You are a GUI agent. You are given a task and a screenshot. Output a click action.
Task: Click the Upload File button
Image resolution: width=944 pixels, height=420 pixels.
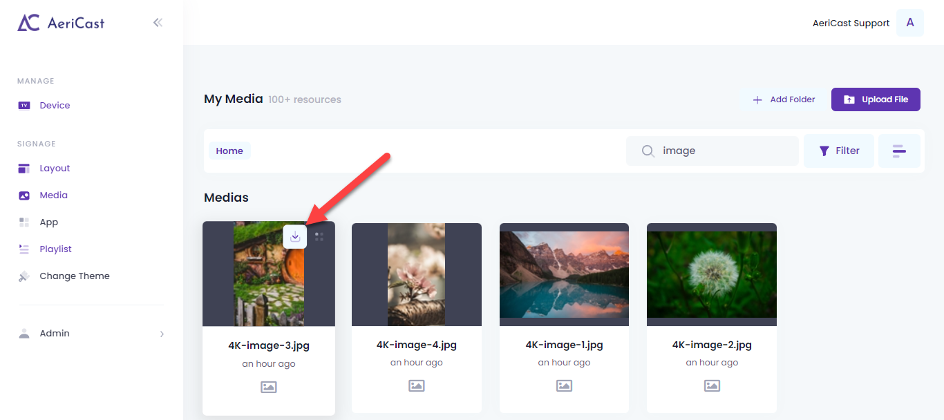(x=876, y=99)
